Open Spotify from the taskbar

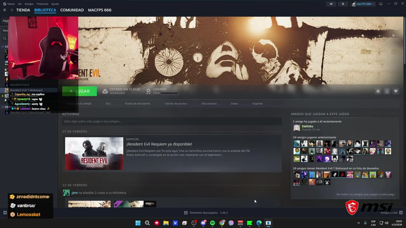[x=213, y=223]
